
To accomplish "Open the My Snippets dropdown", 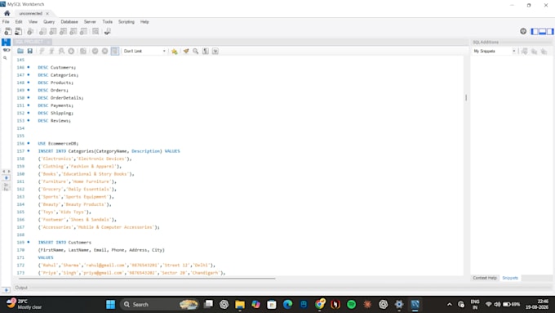I will [x=495, y=51].
